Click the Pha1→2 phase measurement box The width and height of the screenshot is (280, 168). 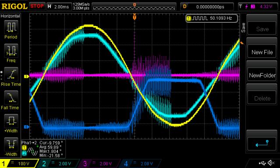point(43,149)
